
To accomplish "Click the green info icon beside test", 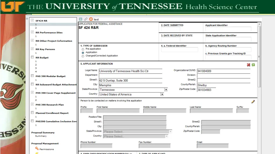I will (81, 19).
